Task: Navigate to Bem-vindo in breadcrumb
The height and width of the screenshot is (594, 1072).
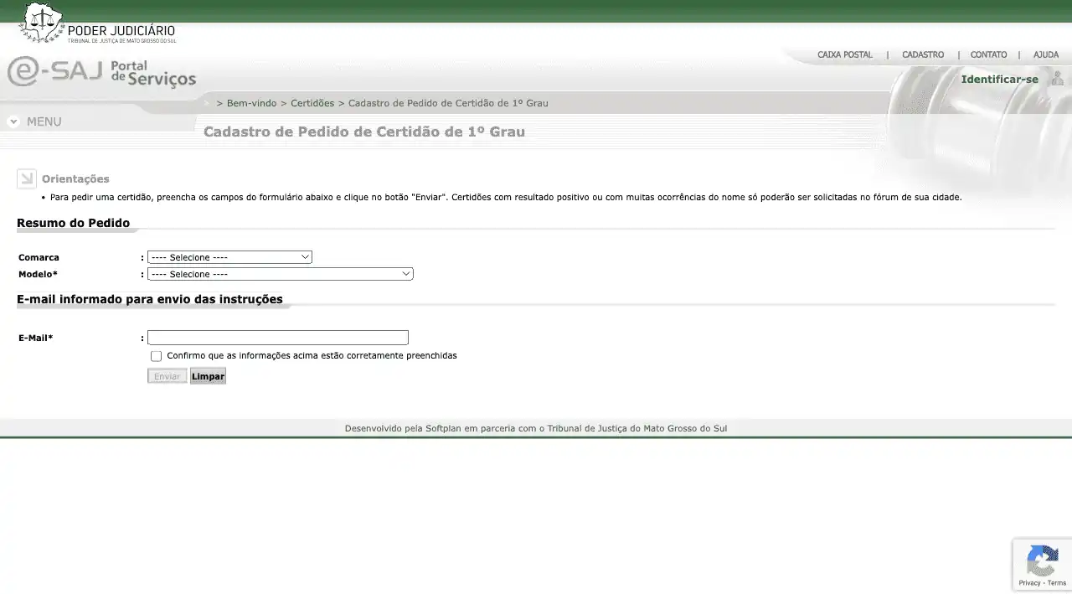Action: coord(251,103)
